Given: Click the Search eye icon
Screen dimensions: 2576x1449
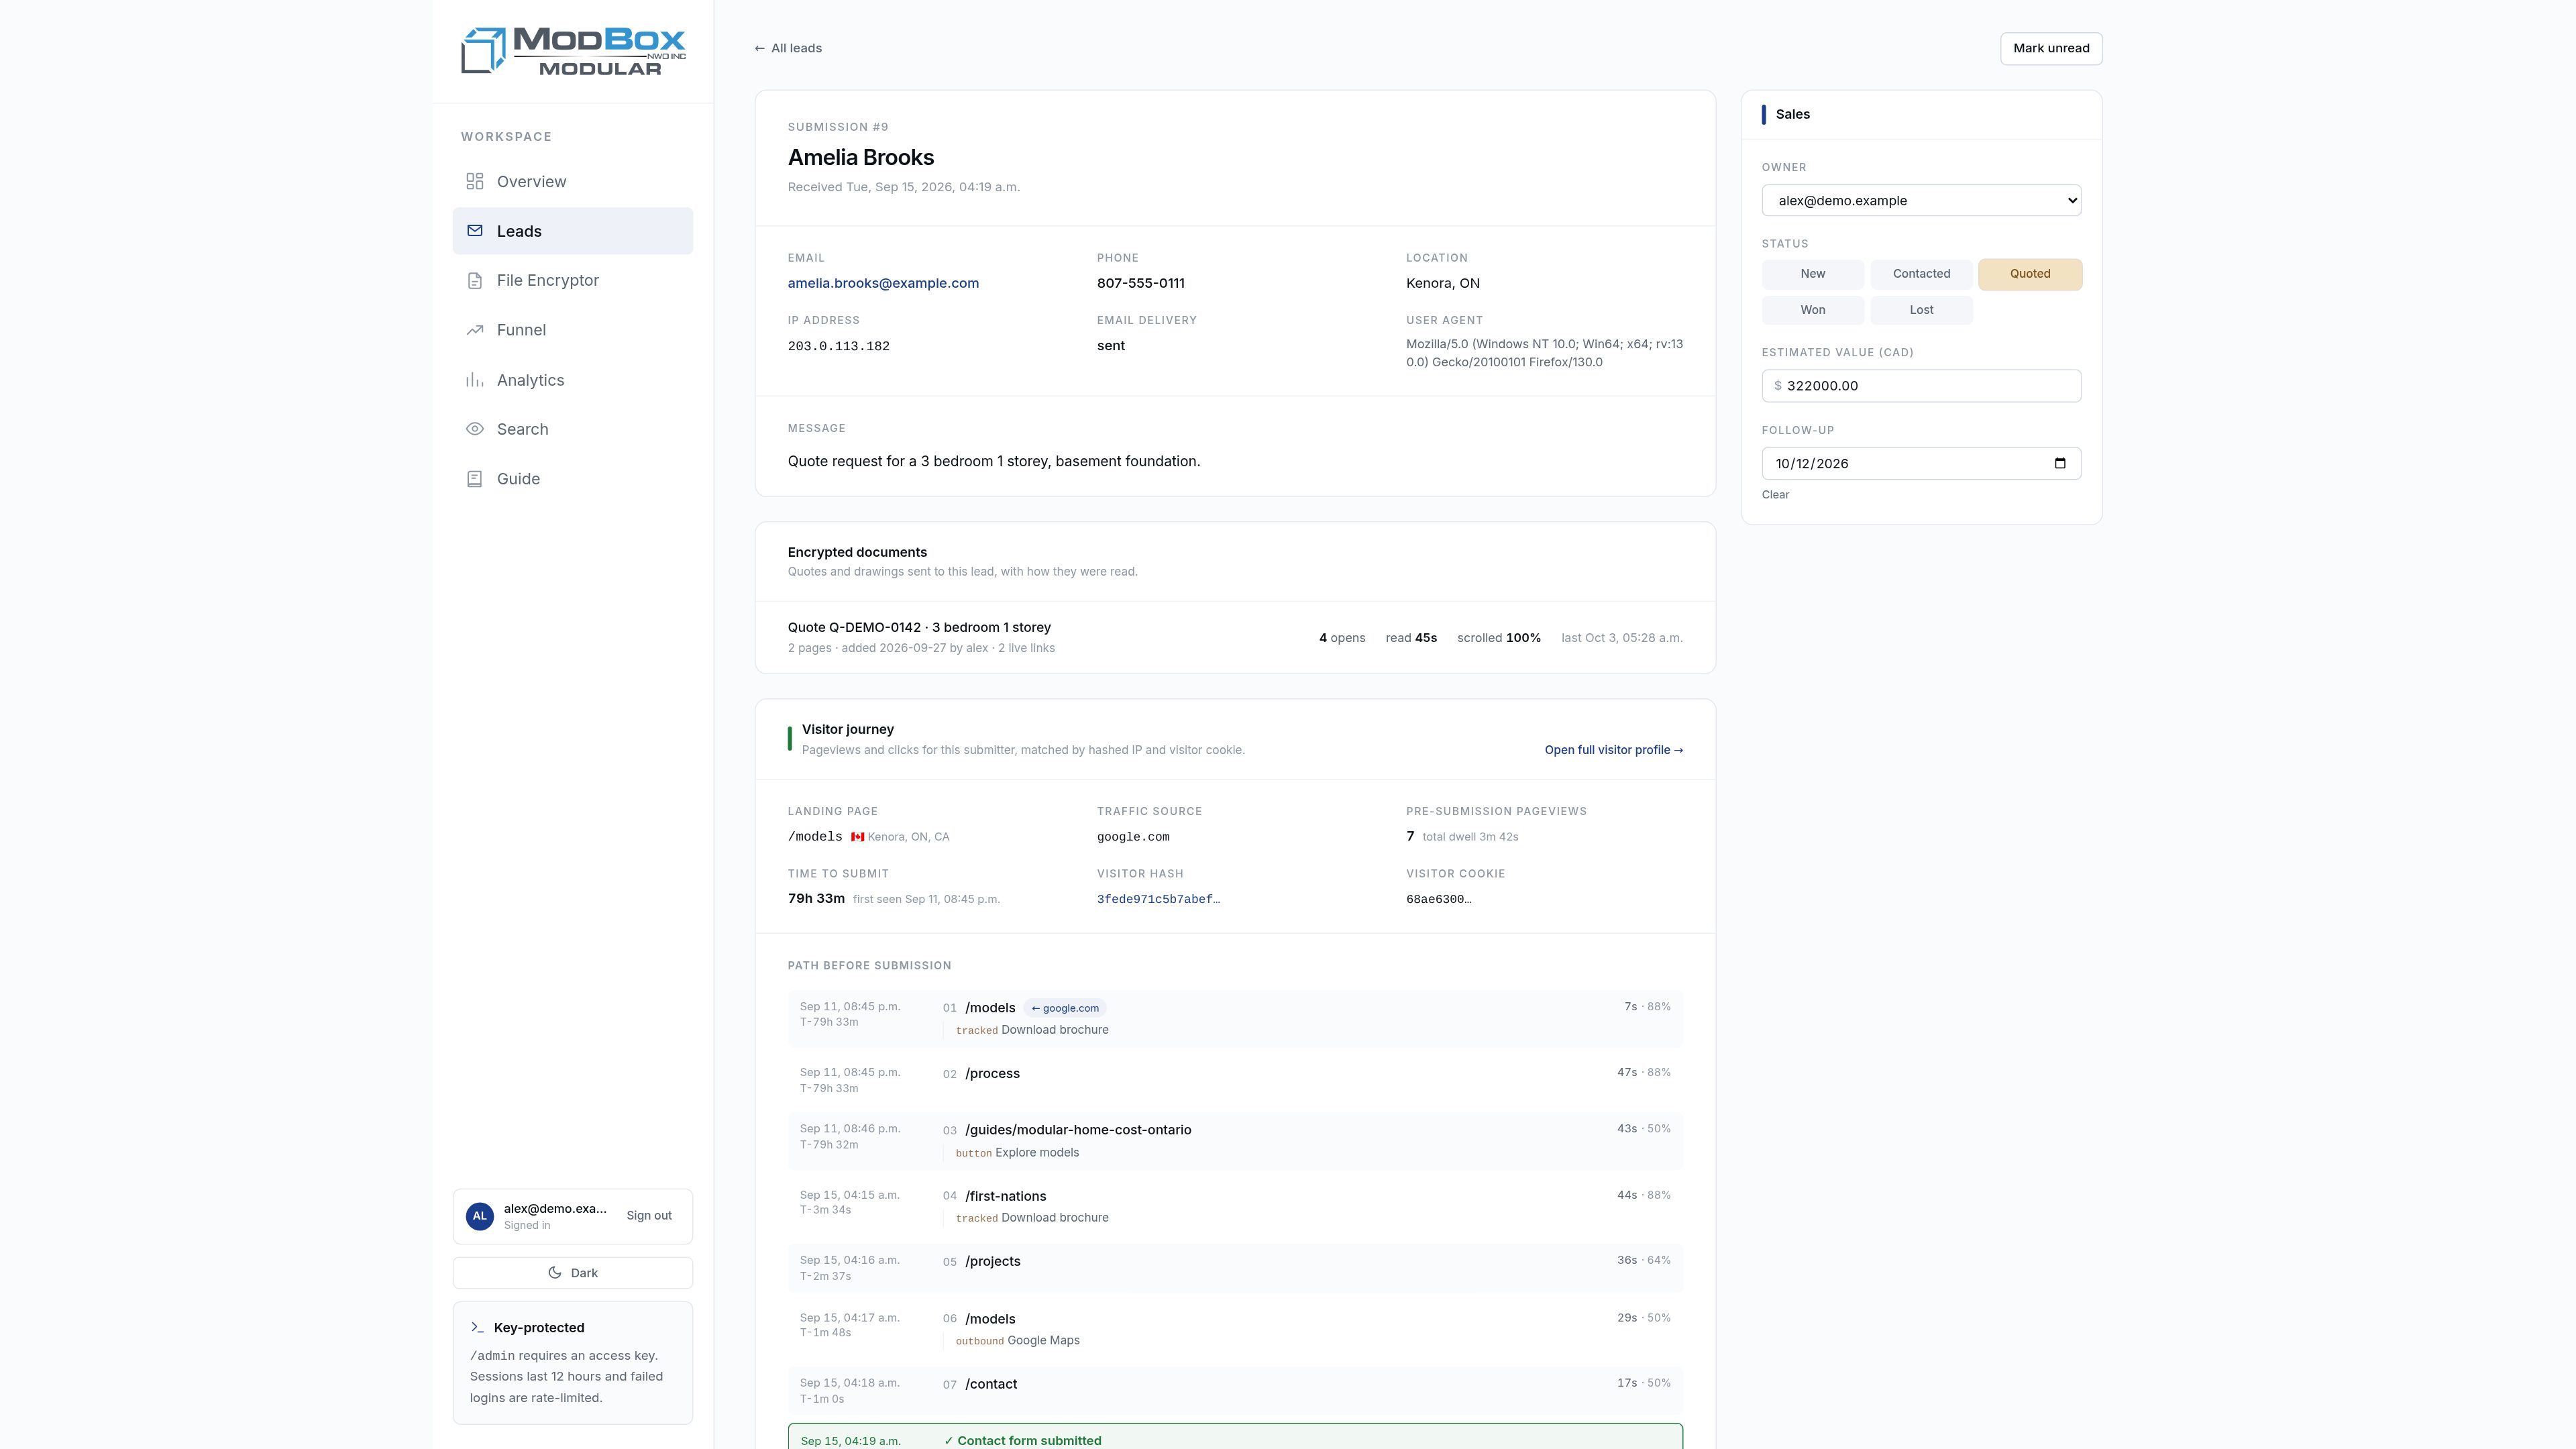Looking at the screenshot, I should pyautogui.click(x=475, y=429).
